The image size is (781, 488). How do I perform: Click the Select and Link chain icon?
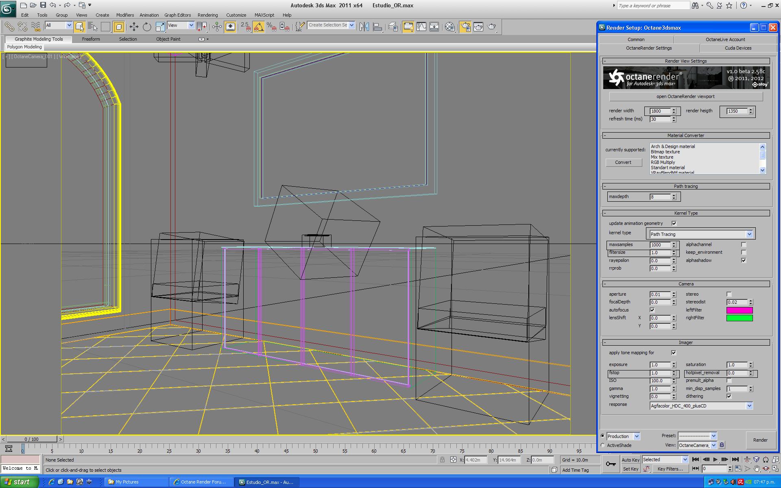pyautogui.click(x=9, y=27)
